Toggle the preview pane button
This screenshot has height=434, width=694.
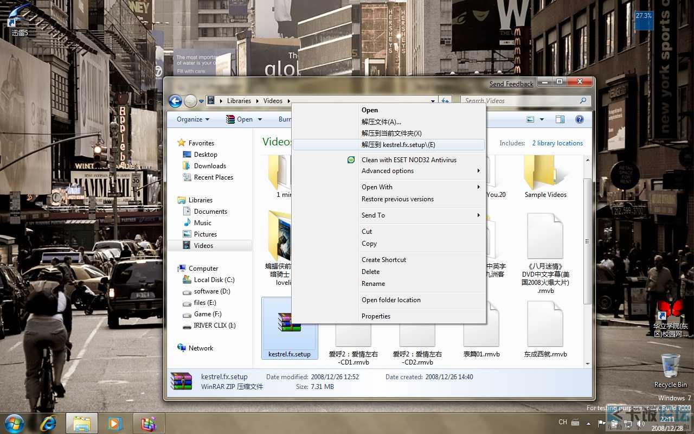point(560,119)
